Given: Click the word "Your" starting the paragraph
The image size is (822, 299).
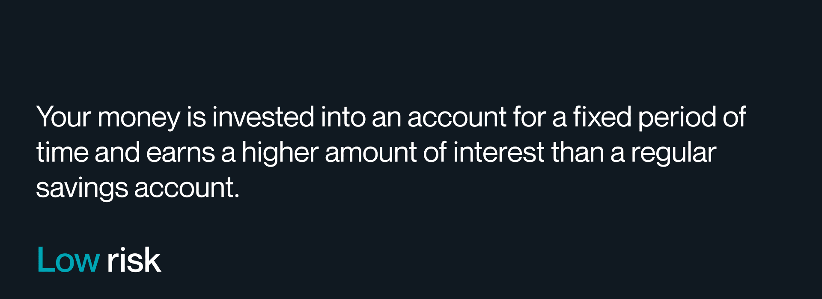Looking at the screenshot, I should pyautogui.click(x=64, y=117).
